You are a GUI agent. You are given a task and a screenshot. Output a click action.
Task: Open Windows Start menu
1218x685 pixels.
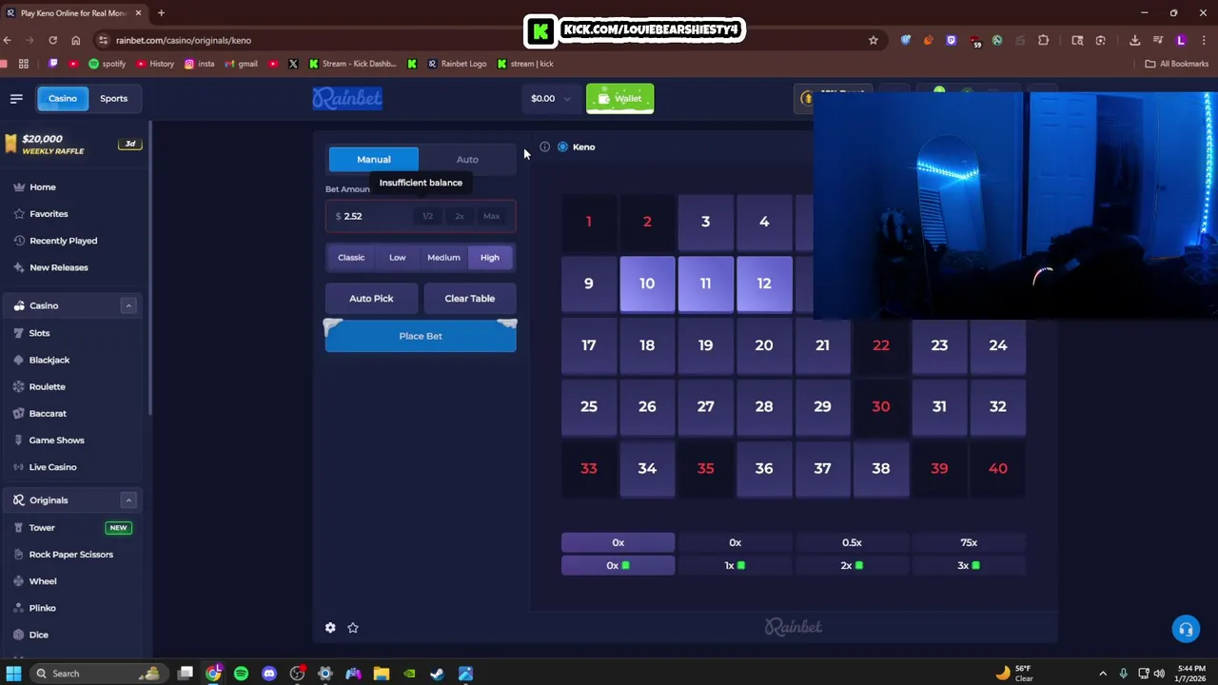[13, 674]
